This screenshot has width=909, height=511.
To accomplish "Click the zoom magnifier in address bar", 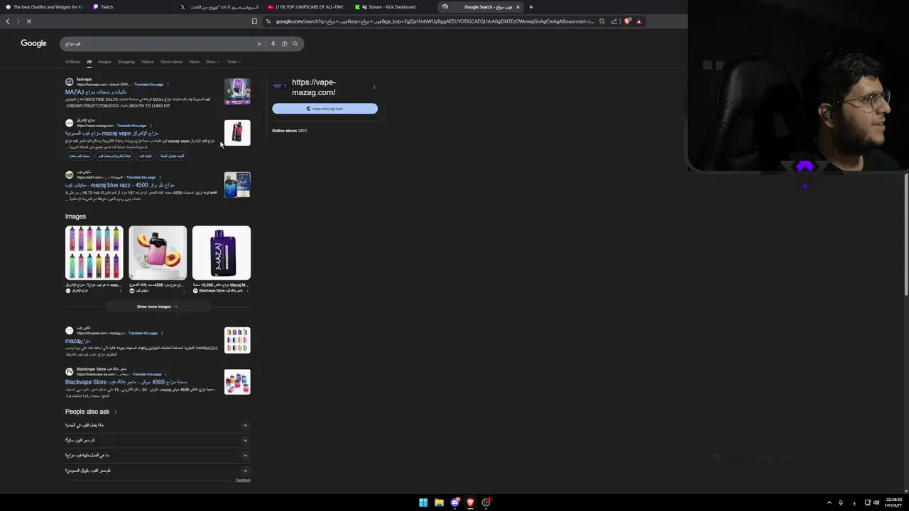I will tap(602, 21).
